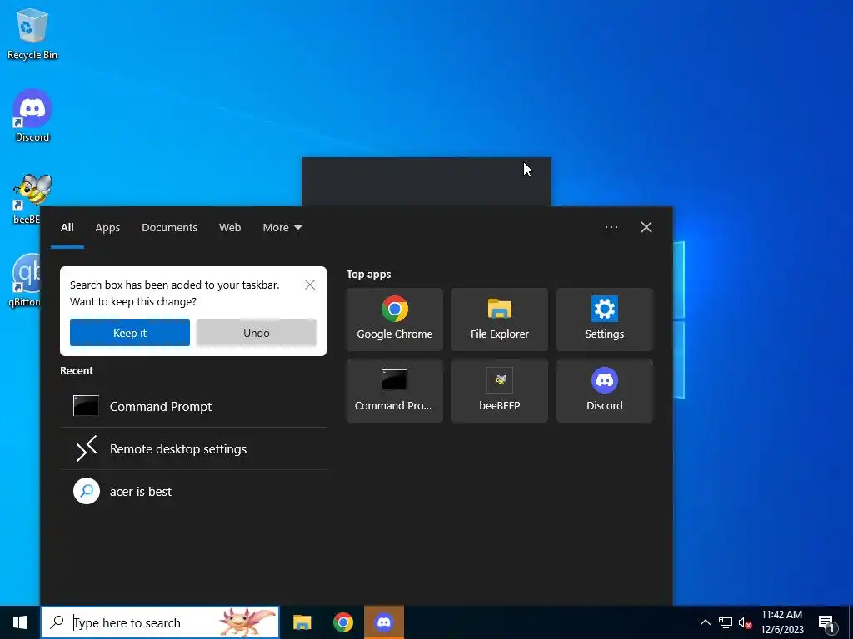Open Discord tile in Top apps
The image size is (853, 639).
(605, 391)
